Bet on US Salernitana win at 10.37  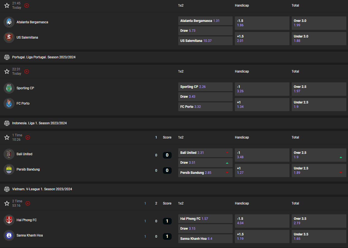click(205, 41)
